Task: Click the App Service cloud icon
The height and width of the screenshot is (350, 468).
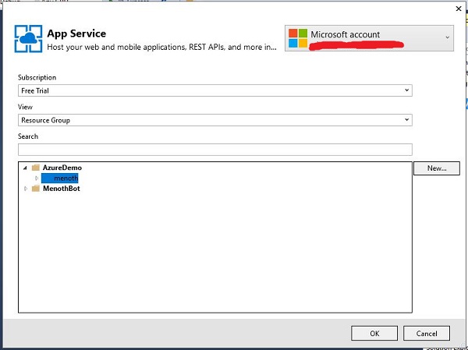Action: click(x=28, y=38)
